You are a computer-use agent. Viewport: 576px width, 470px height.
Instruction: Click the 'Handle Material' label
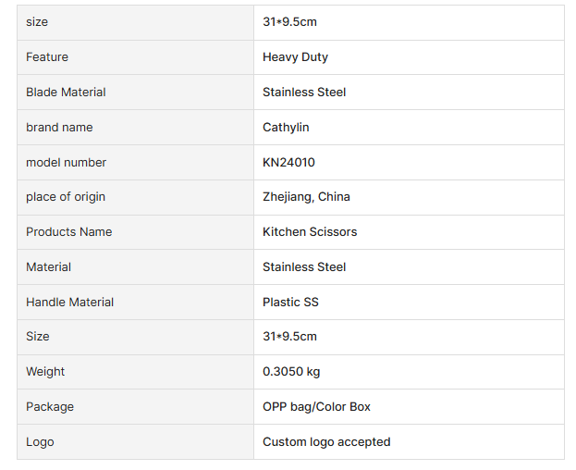[70, 303]
